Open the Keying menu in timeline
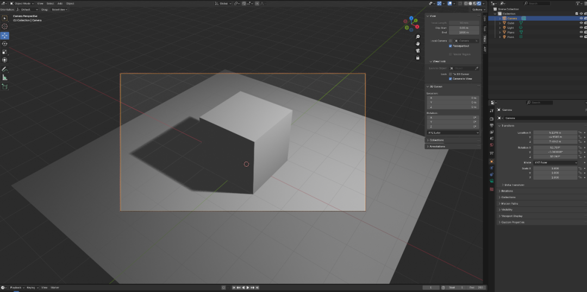This screenshot has height=292, width=587. [x=32, y=288]
